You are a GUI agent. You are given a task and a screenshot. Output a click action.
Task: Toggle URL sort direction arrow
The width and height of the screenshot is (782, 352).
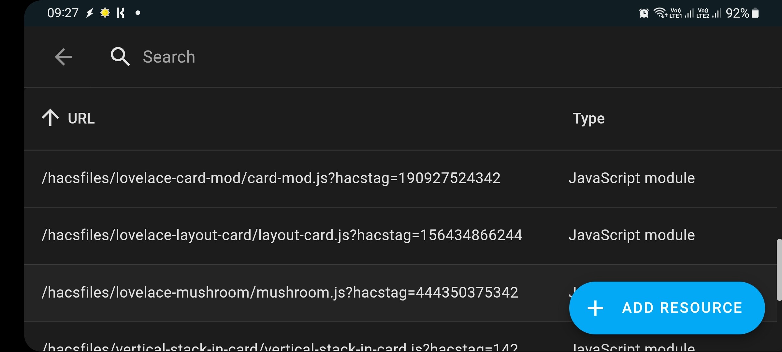[50, 118]
